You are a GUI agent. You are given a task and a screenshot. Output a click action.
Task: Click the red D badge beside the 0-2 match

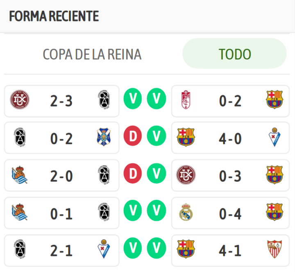(132, 138)
